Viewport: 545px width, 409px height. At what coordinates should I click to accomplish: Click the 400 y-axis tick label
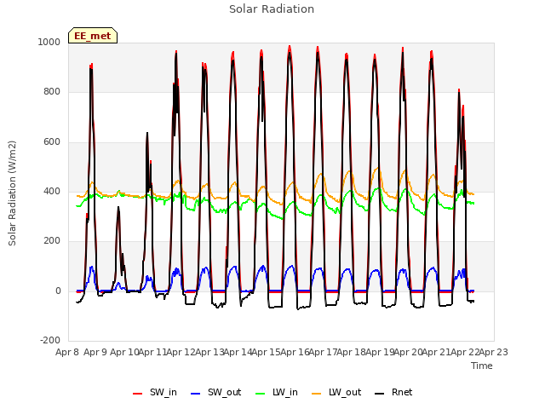52,191
